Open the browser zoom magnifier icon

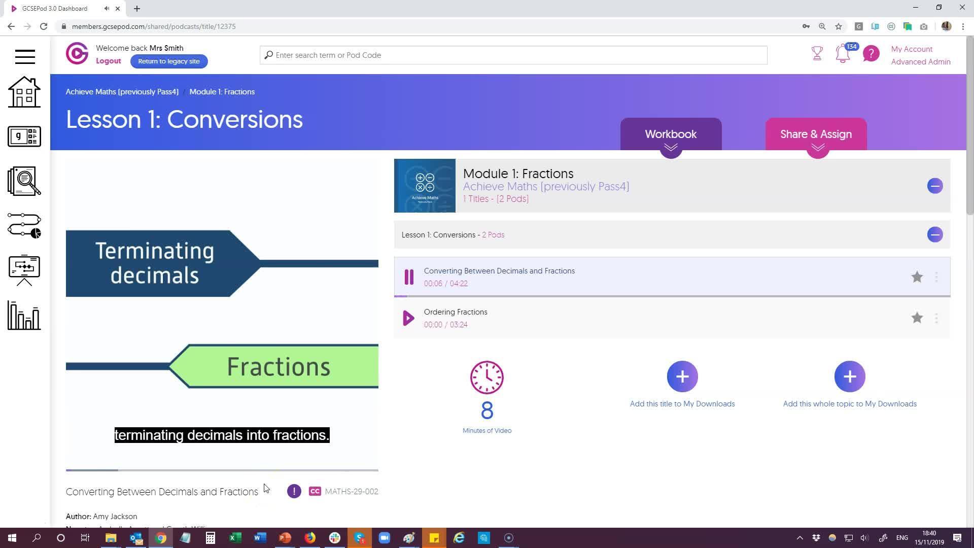click(x=822, y=26)
